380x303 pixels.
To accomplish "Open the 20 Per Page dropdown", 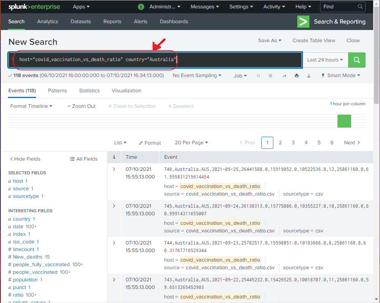I will [191, 142].
